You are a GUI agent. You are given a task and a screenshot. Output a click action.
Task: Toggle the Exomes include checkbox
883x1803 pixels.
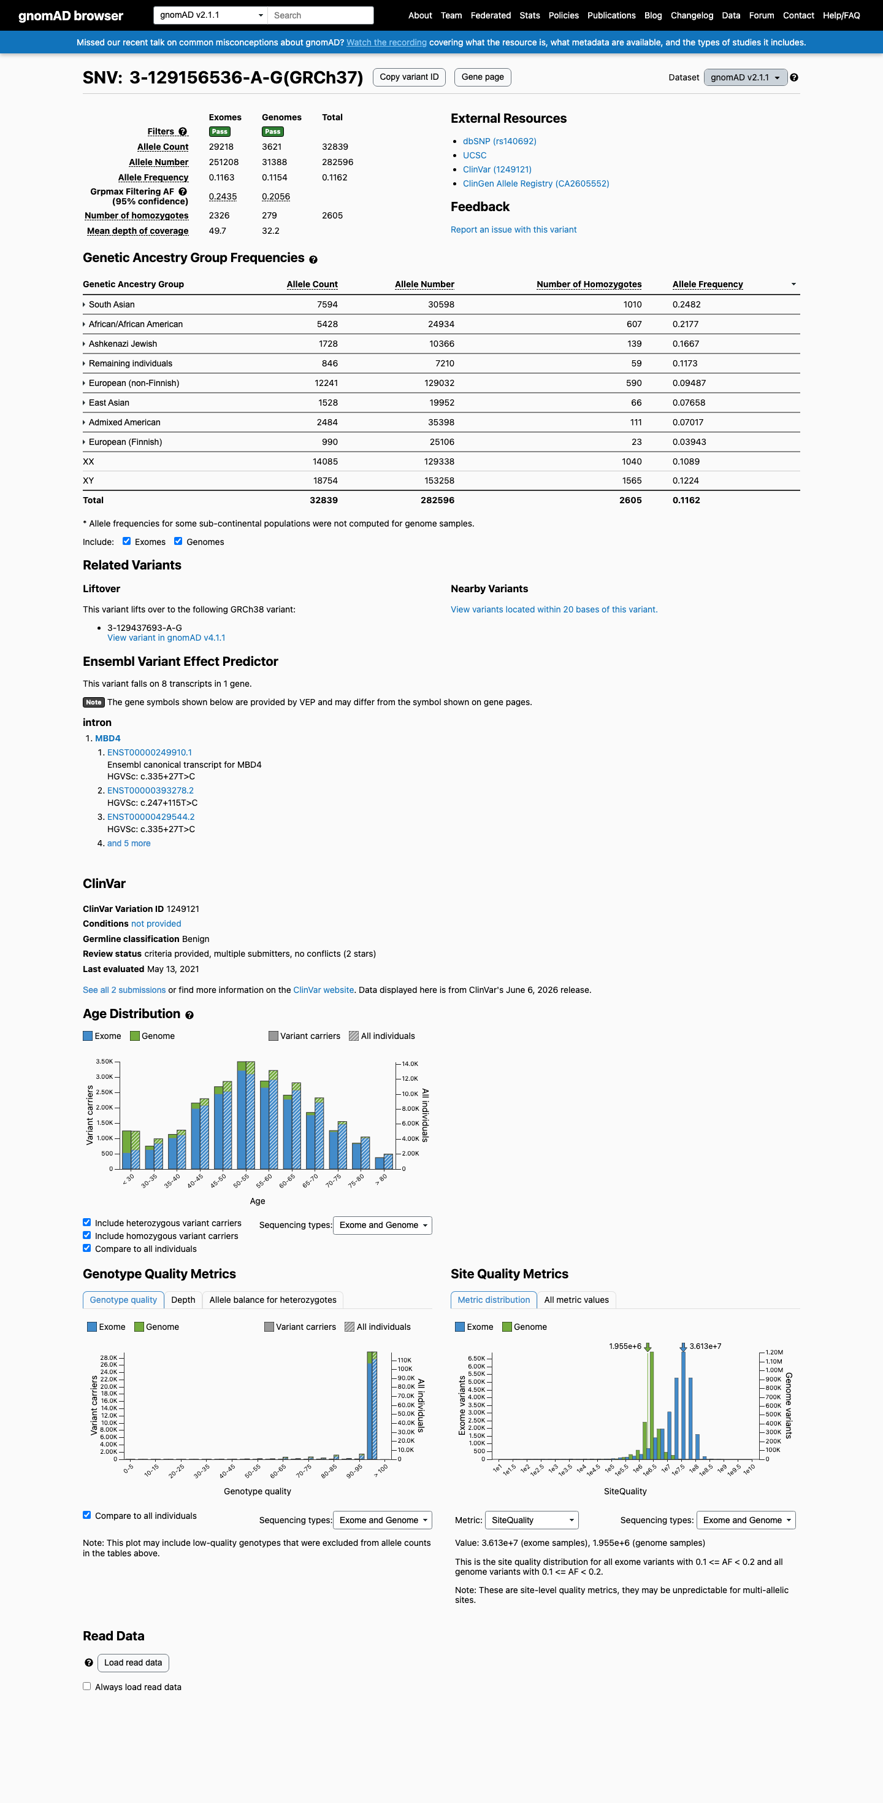[126, 541]
